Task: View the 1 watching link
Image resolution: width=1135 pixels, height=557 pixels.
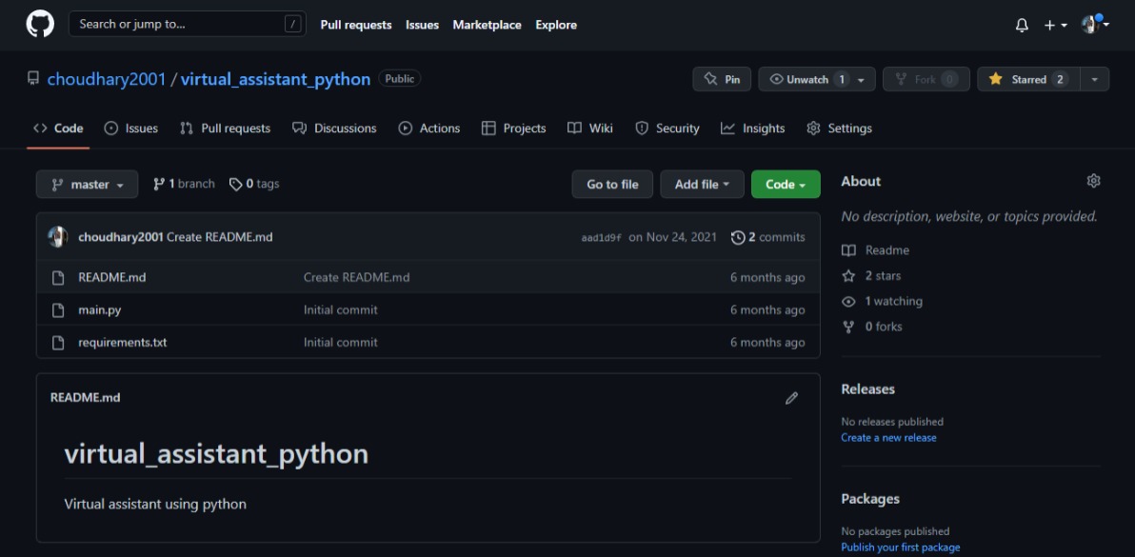Action: click(x=883, y=301)
